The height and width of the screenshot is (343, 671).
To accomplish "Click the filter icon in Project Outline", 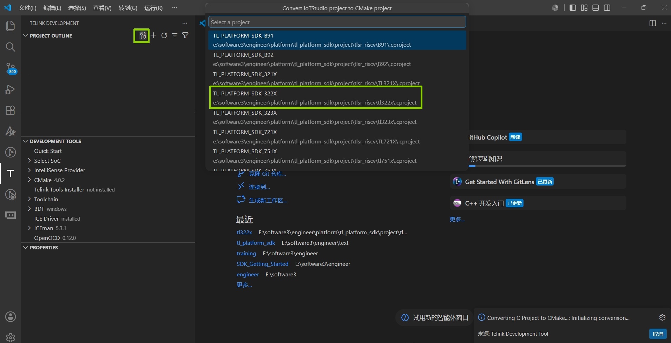I will 185,35.
